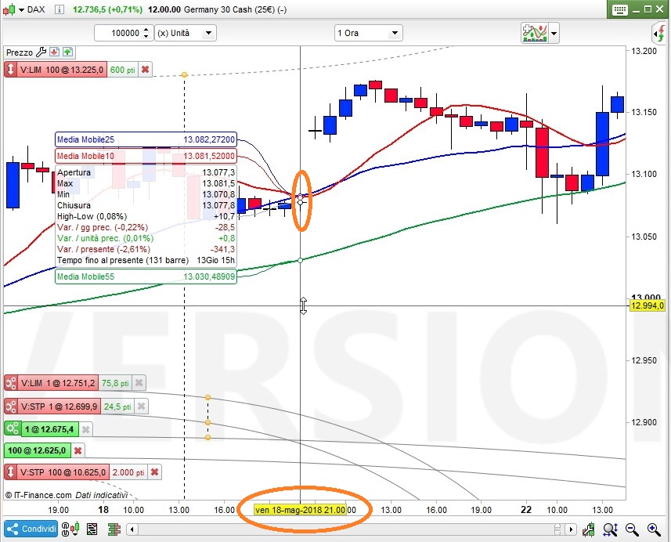Click the V:STP 1 @ 12.699,9 order label
The height and width of the screenshot is (542, 671).
pyautogui.click(x=59, y=406)
